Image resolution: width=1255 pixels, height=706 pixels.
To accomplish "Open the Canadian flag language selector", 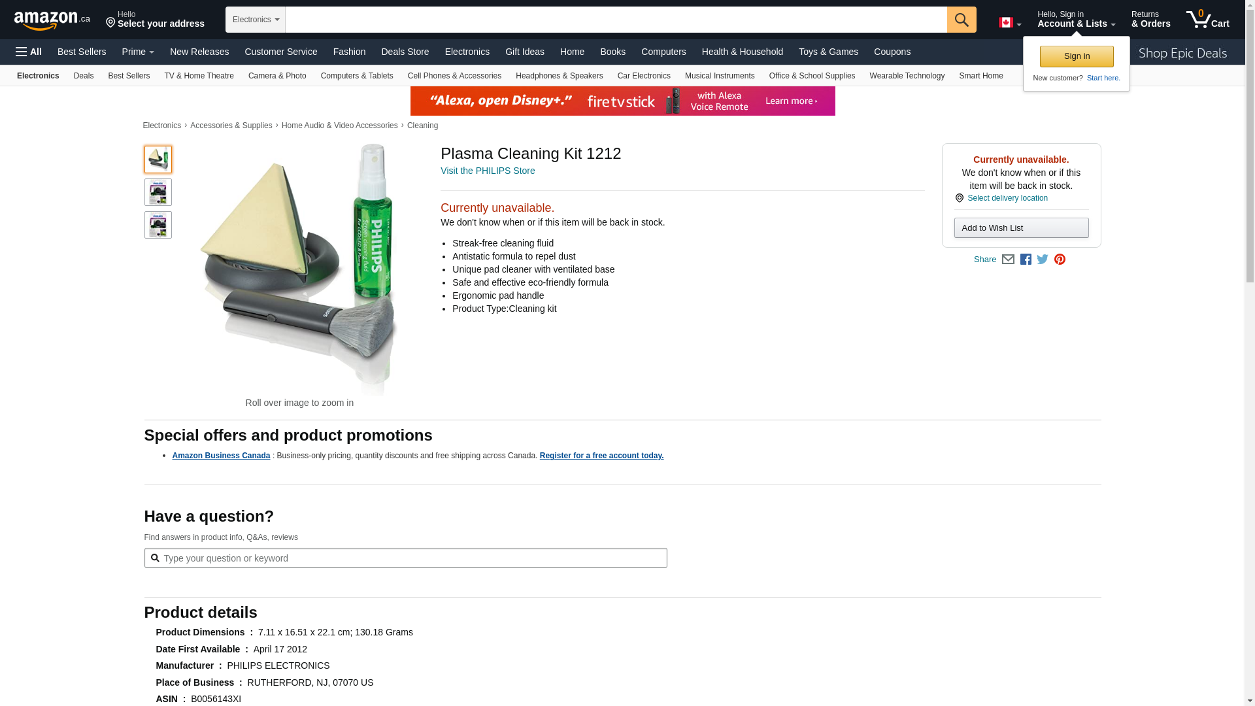I will point(1009,23).
